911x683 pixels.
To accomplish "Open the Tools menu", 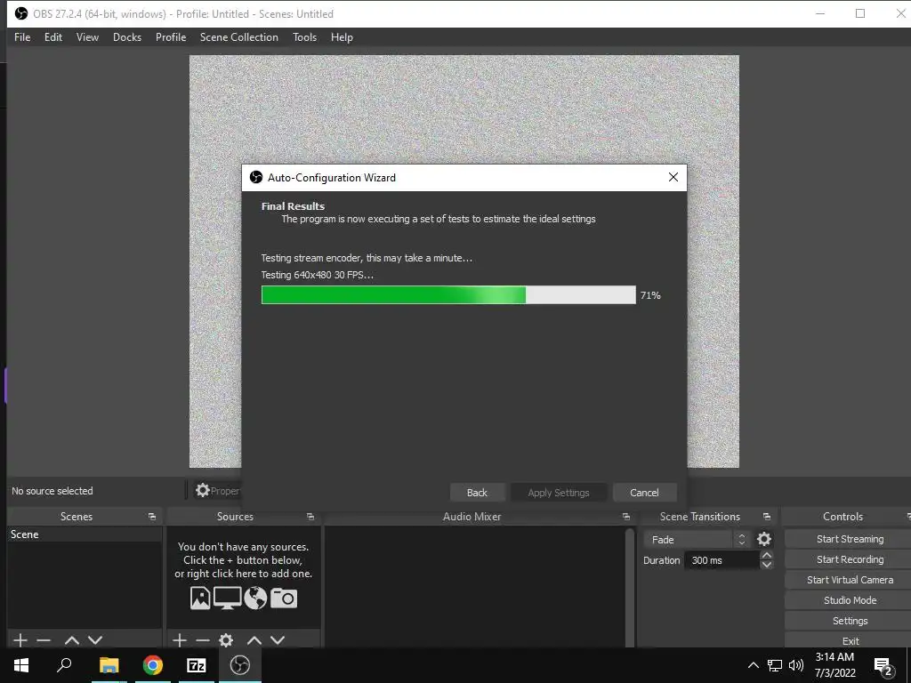I will pos(304,37).
